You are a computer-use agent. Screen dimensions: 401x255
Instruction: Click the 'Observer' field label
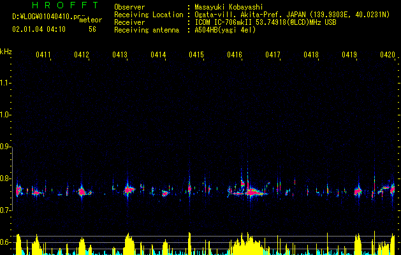(x=129, y=7)
